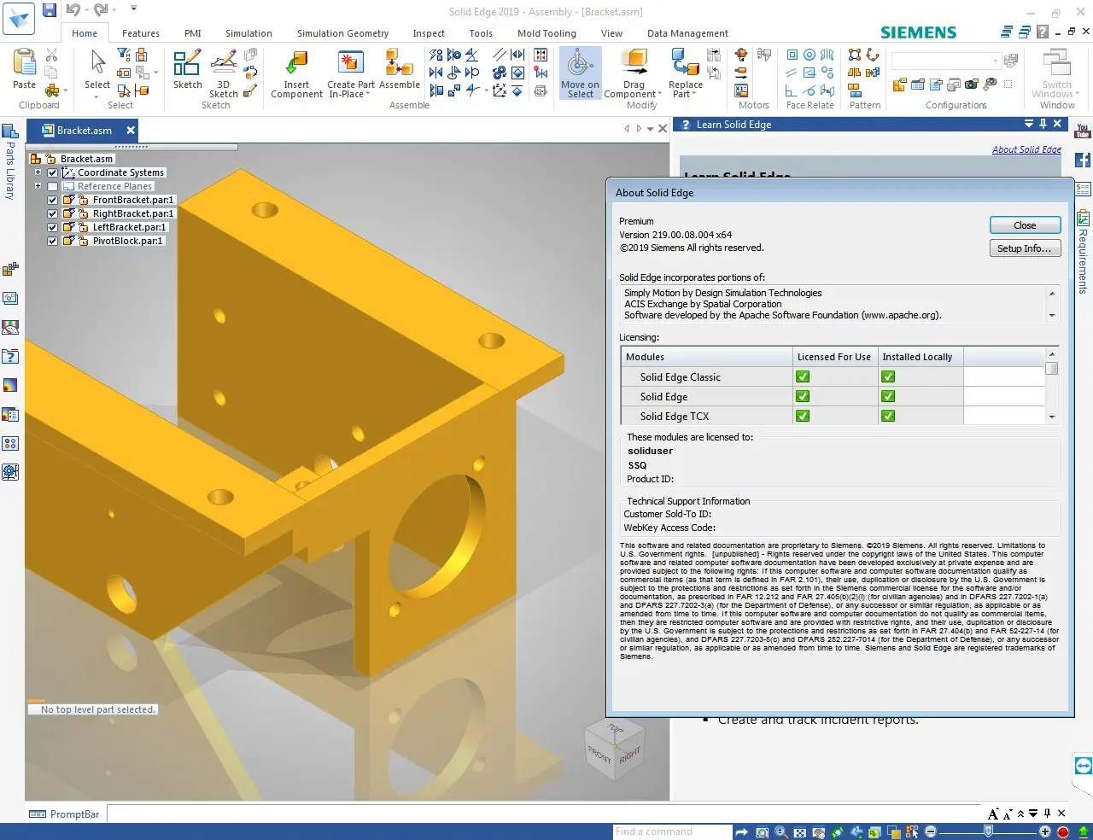Uncheck LeftBracket.par:1 visibility checkbox

click(x=52, y=227)
